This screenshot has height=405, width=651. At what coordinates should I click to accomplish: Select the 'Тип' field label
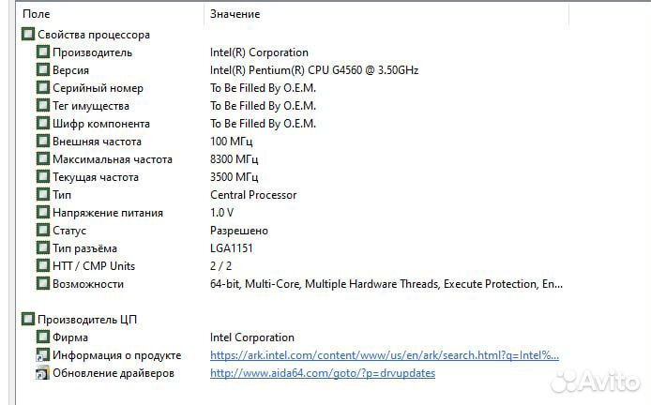pos(62,195)
